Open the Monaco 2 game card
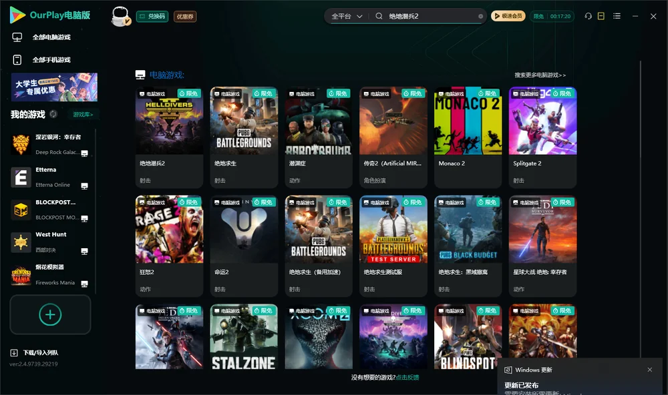668x395 pixels. 468,137
